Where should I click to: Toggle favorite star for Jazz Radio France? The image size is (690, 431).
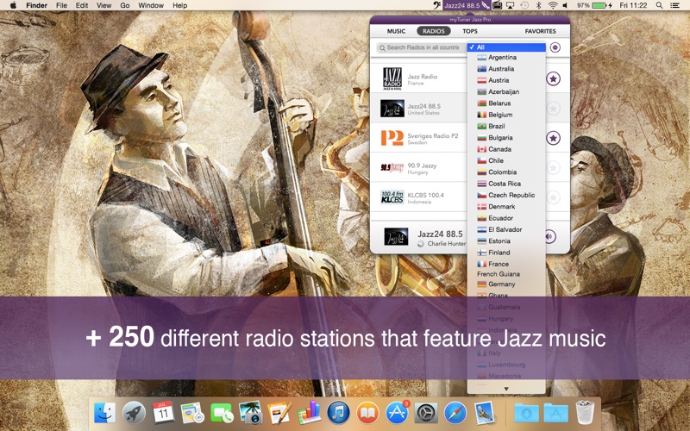(553, 78)
